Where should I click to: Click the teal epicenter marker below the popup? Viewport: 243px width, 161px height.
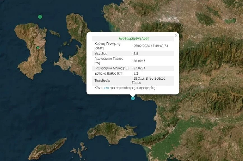pyautogui.click(x=133, y=98)
